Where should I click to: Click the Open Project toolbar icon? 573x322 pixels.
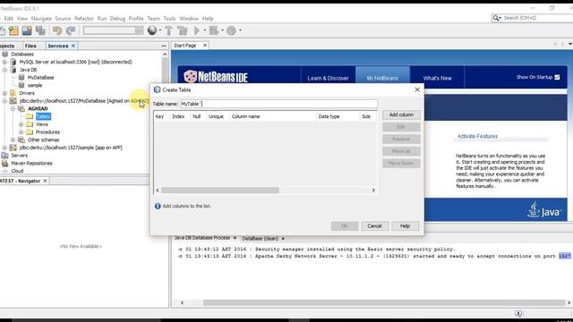click(x=27, y=30)
